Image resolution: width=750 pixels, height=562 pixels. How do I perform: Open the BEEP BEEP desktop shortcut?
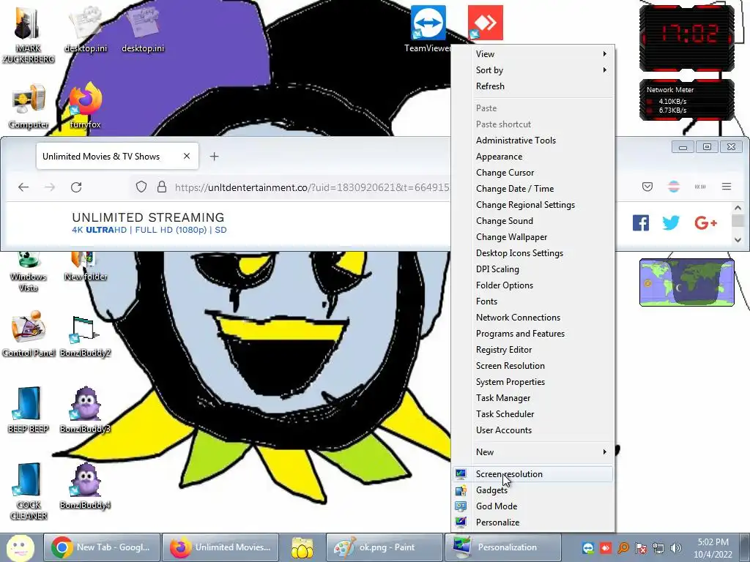click(x=29, y=410)
